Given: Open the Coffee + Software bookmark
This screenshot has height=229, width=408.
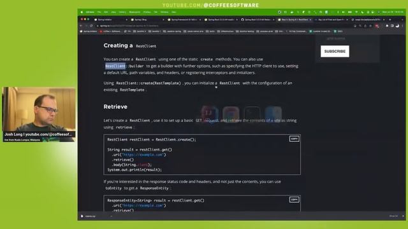Looking at the screenshot, I should (x=110, y=31).
